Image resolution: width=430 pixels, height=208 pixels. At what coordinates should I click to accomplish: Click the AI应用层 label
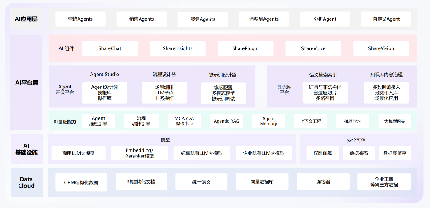click(x=26, y=19)
